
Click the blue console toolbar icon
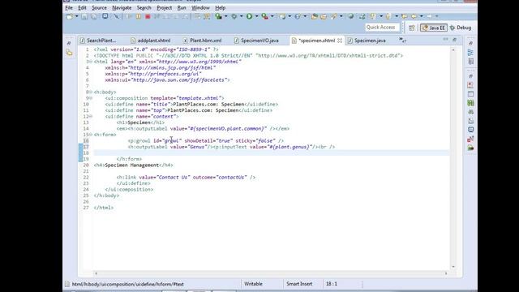pyautogui.click(x=105, y=16)
